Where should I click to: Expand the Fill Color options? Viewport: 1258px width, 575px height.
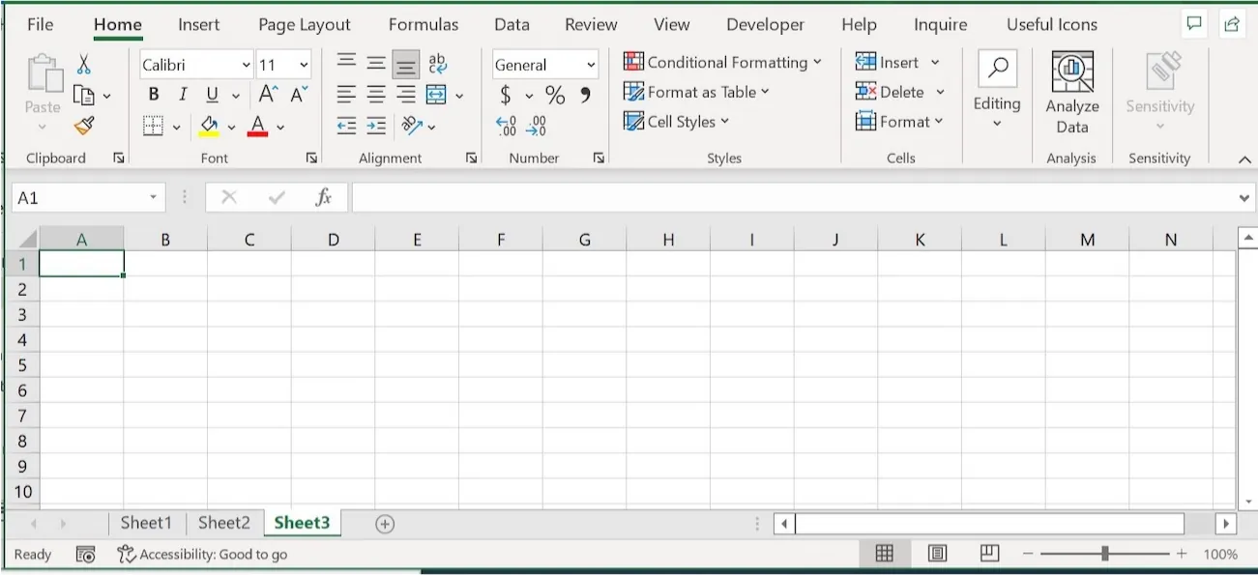point(232,126)
